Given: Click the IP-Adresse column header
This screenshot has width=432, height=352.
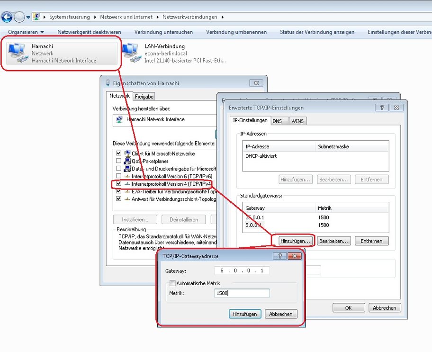Looking at the screenshot, I should pos(279,147).
